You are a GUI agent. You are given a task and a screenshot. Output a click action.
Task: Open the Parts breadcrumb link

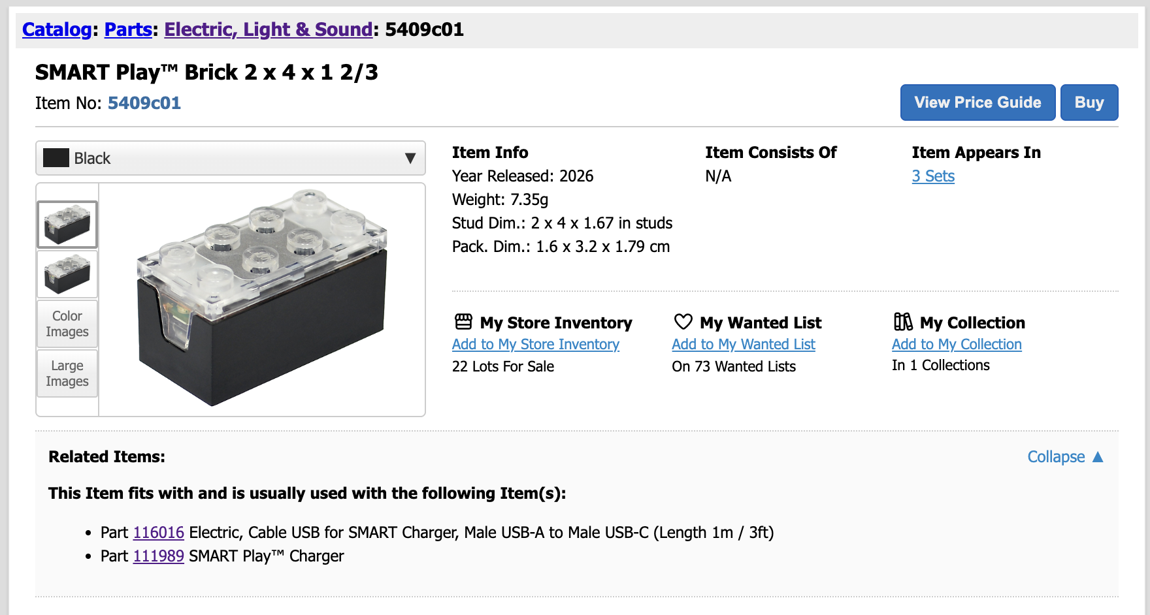pyautogui.click(x=128, y=29)
